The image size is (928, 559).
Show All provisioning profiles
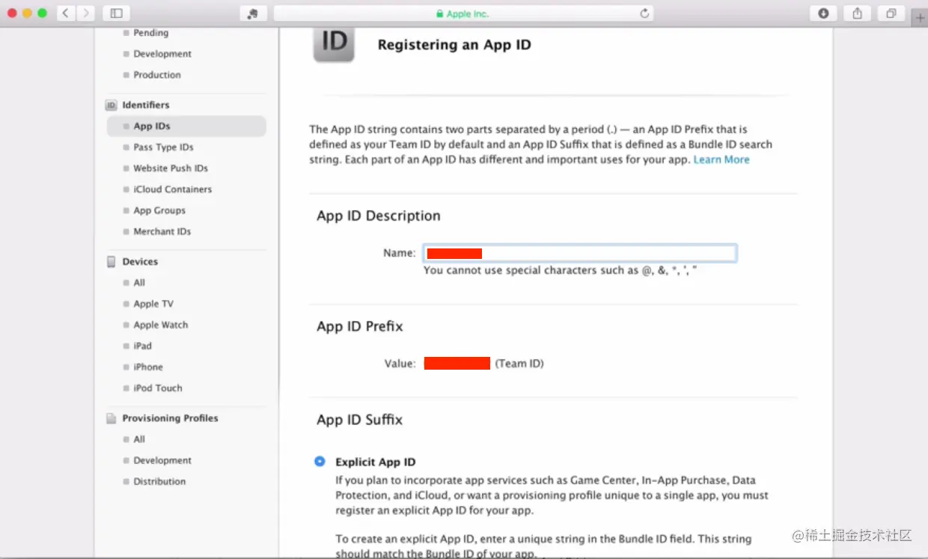tap(139, 439)
